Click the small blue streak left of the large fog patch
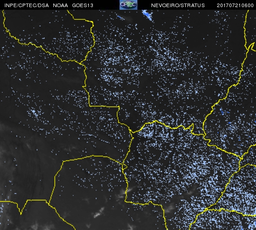The width and height of the screenshot is (256, 230). click(x=120, y=17)
